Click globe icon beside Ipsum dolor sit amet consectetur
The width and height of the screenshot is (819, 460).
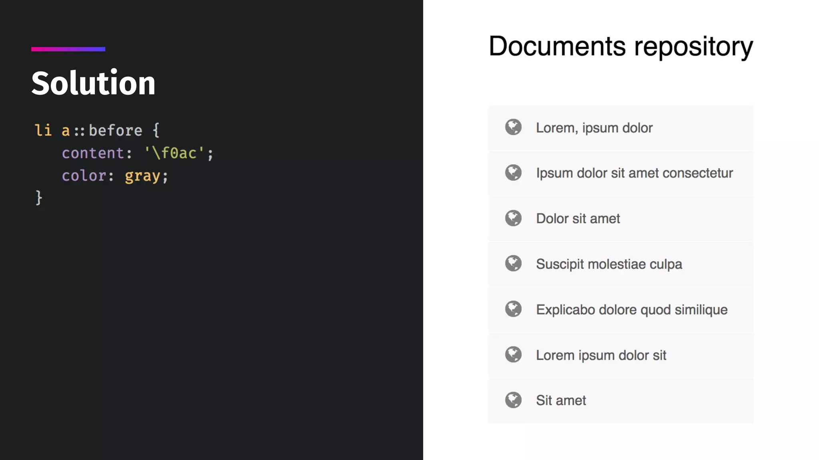pyautogui.click(x=513, y=173)
